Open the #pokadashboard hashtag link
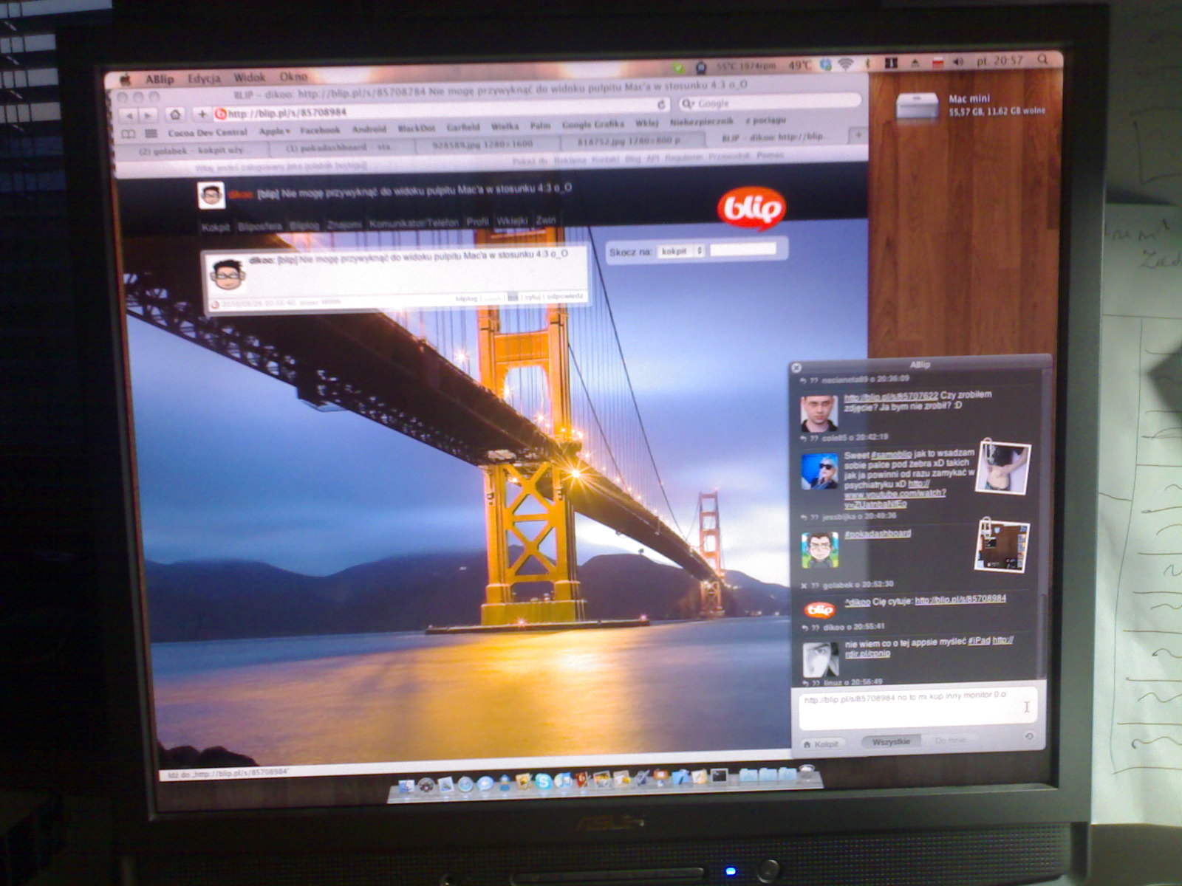The image size is (1182, 886). click(878, 533)
